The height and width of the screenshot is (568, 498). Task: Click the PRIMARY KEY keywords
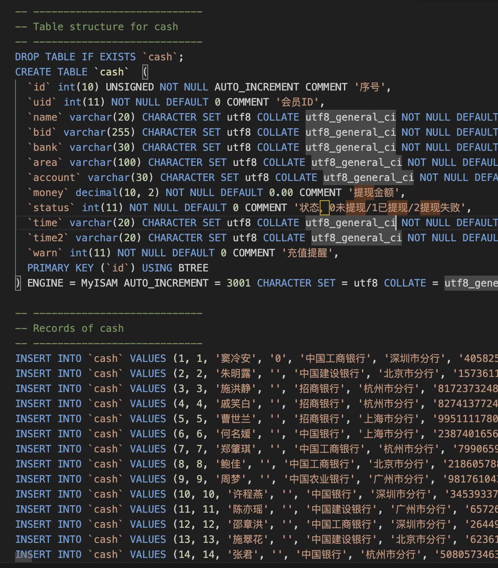pos(60,268)
